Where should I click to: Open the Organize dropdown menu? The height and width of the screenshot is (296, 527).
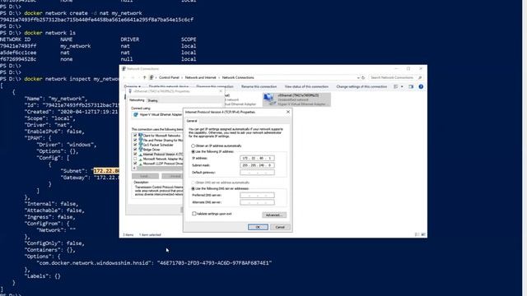click(132, 86)
